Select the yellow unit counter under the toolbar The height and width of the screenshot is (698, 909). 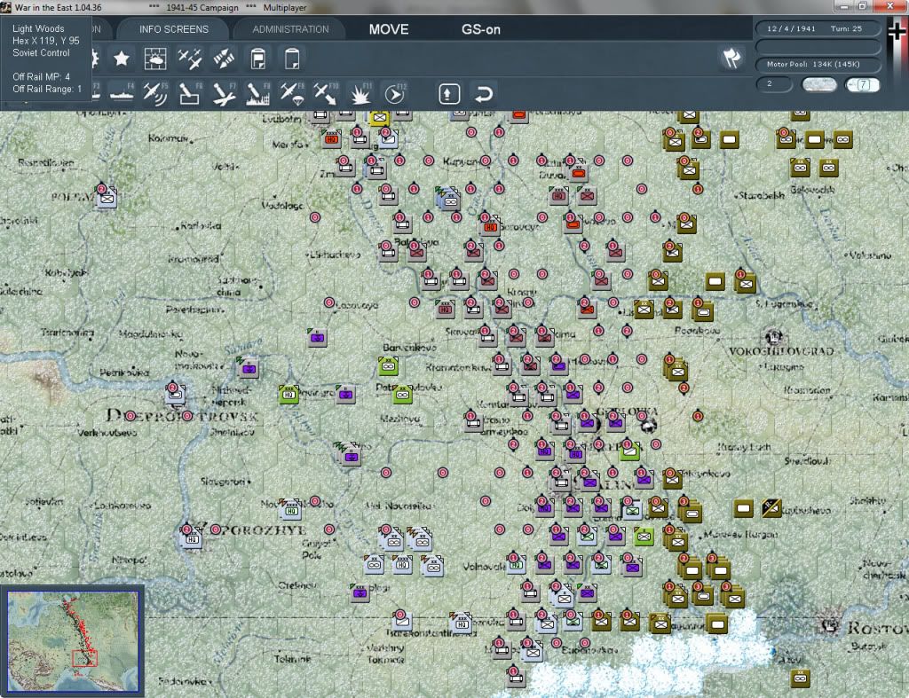[379, 118]
